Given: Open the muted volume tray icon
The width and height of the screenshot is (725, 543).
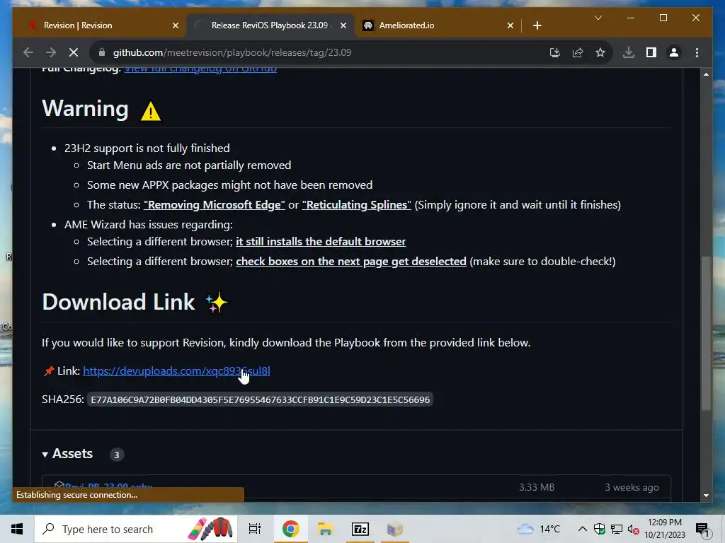Looking at the screenshot, I should (634, 529).
